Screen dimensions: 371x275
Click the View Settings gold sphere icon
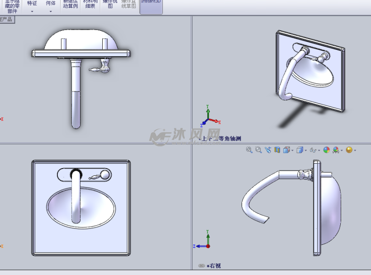[349, 150]
